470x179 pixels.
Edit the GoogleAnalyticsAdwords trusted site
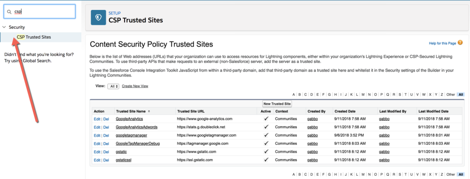click(x=97, y=127)
